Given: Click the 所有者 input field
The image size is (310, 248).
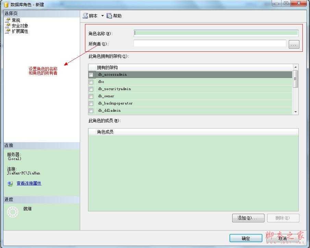Looking at the screenshot, I should [x=210, y=44].
